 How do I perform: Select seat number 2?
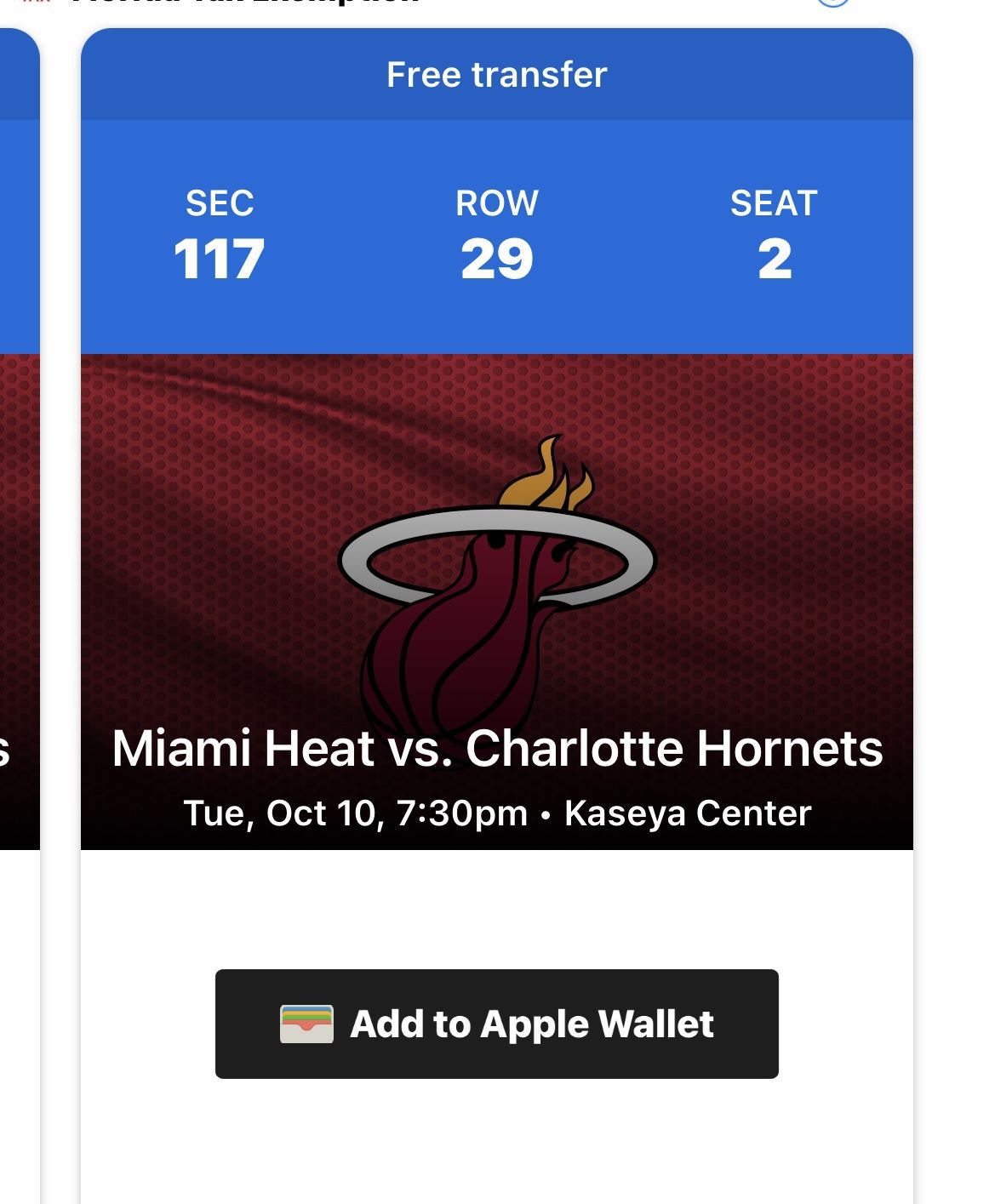pos(775,260)
